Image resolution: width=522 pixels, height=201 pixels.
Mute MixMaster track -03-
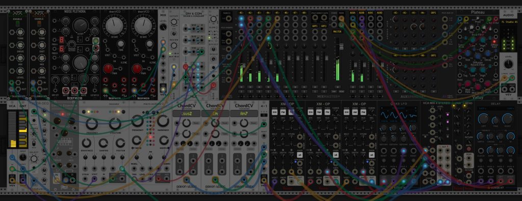pyautogui.click(x=259, y=87)
